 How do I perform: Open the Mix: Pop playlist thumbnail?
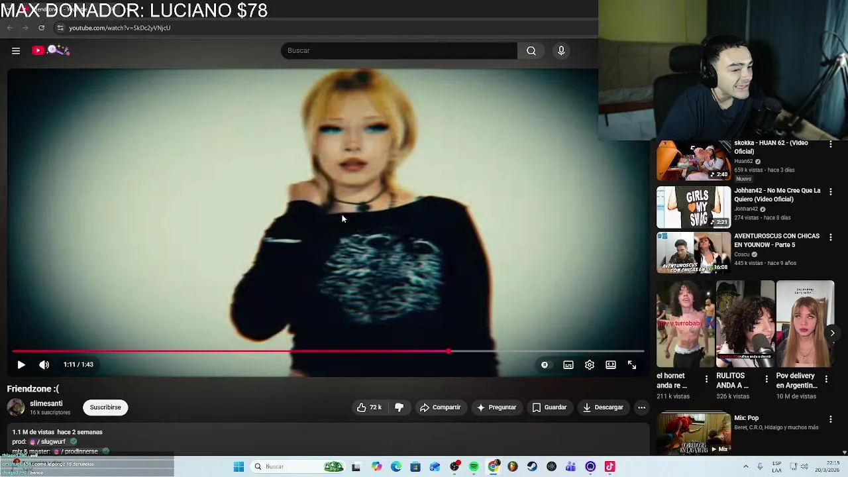pyautogui.click(x=694, y=433)
